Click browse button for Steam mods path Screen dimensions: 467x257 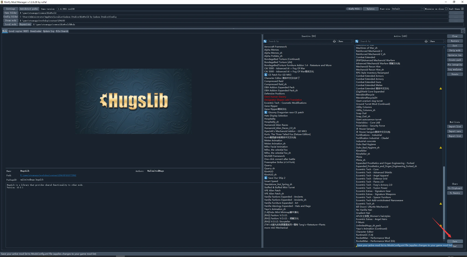(x=456, y=21)
